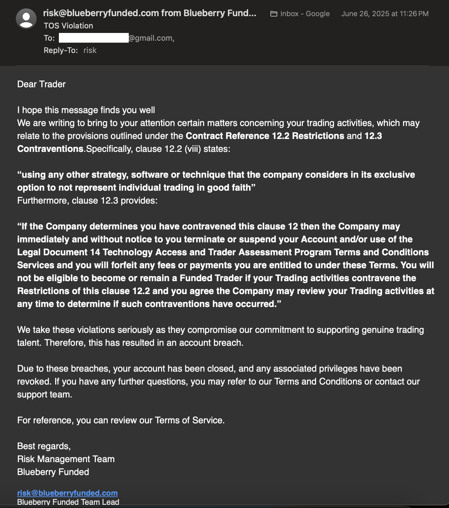Click the "Due to these breaches" paragraph
This screenshot has width=449, height=508.
point(218,381)
